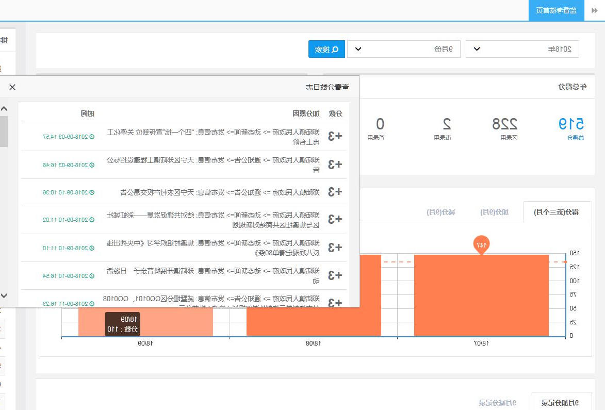The image size is (605, 410).
Task: Click the score log scroll-up arrow
Action: click(4, 109)
